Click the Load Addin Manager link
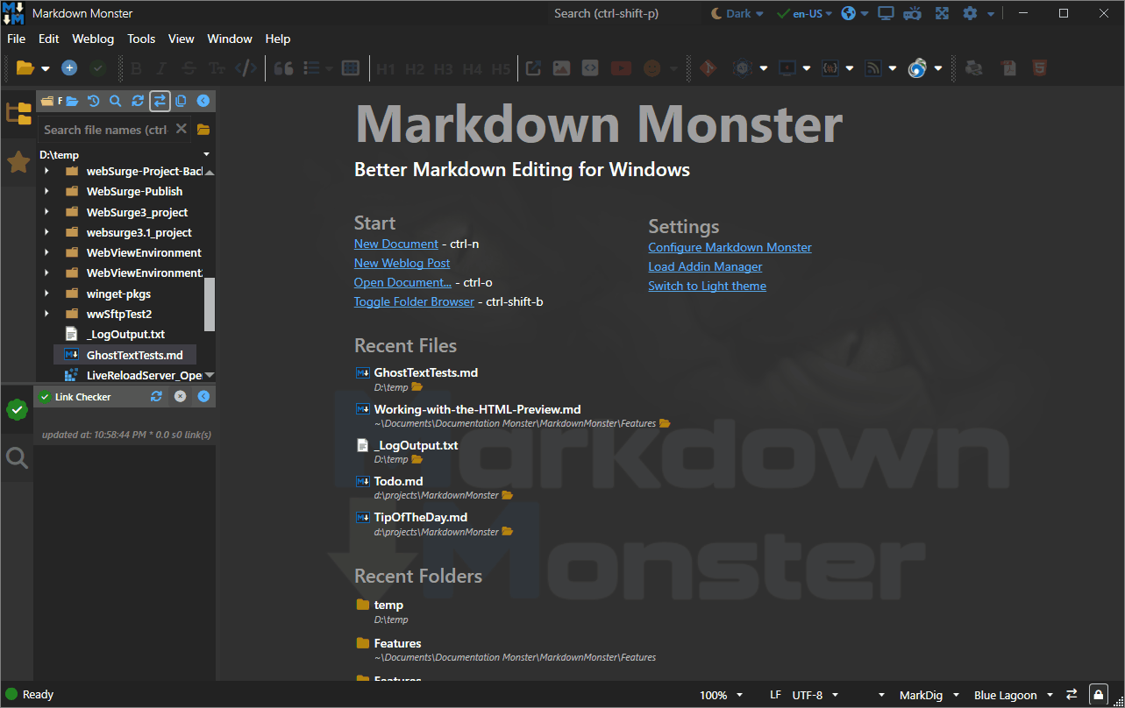This screenshot has height=708, width=1125. (x=705, y=266)
